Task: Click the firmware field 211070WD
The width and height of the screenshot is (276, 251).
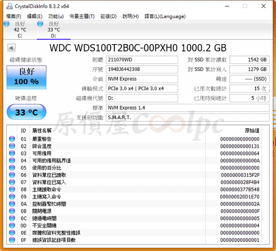Action: pyautogui.click(x=142, y=60)
